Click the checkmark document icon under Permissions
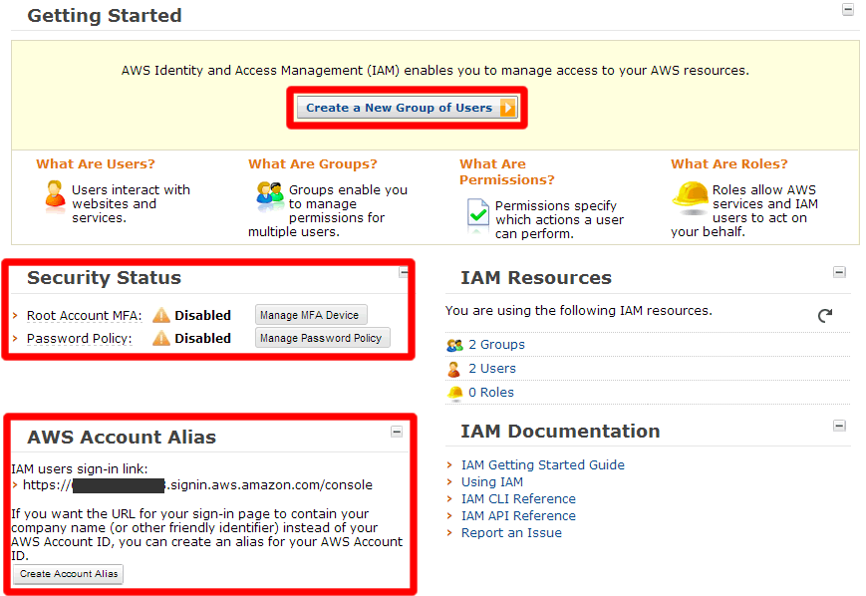 (477, 213)
